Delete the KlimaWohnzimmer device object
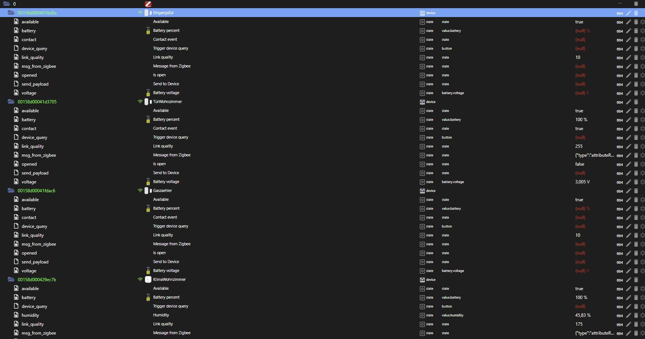 (636, 280)
